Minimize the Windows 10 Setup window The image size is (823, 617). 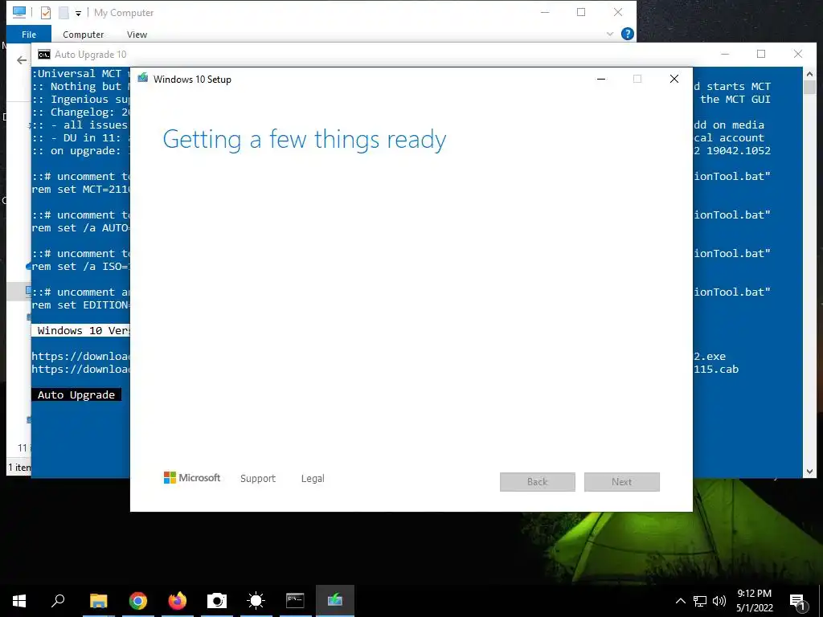601,79
